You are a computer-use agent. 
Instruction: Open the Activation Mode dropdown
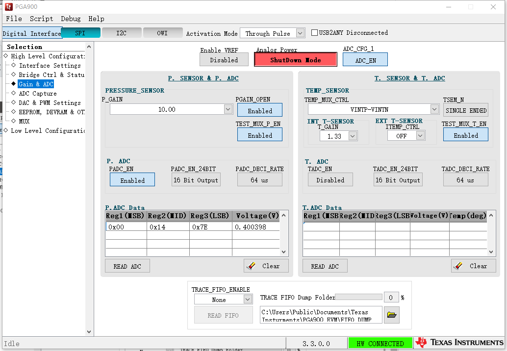(301, 33)
